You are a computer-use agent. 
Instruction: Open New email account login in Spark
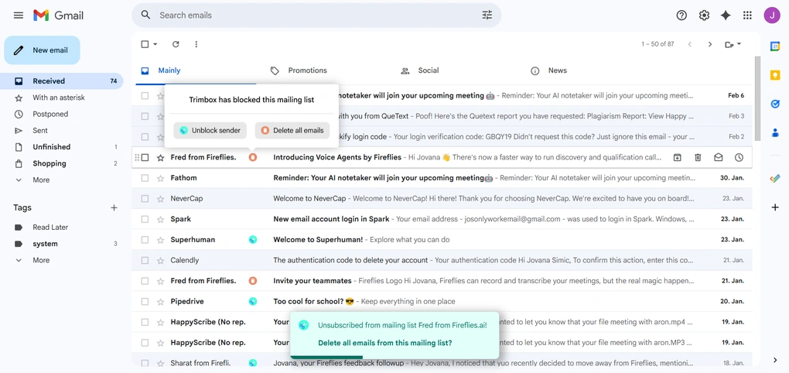coord(442,219)
